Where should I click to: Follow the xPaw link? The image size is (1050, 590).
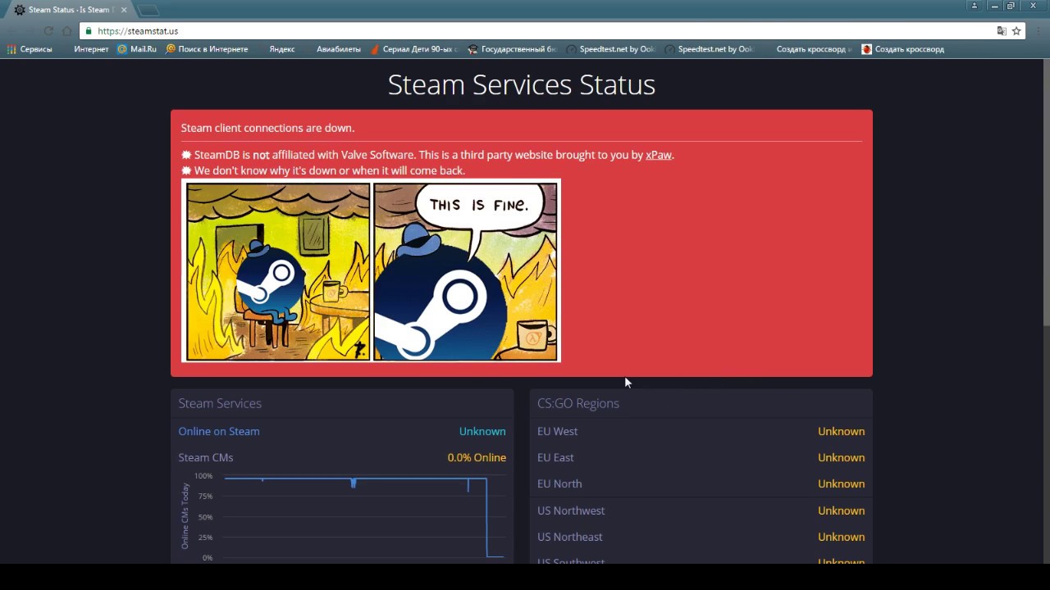pyautogui.click(x=659, y=155)
